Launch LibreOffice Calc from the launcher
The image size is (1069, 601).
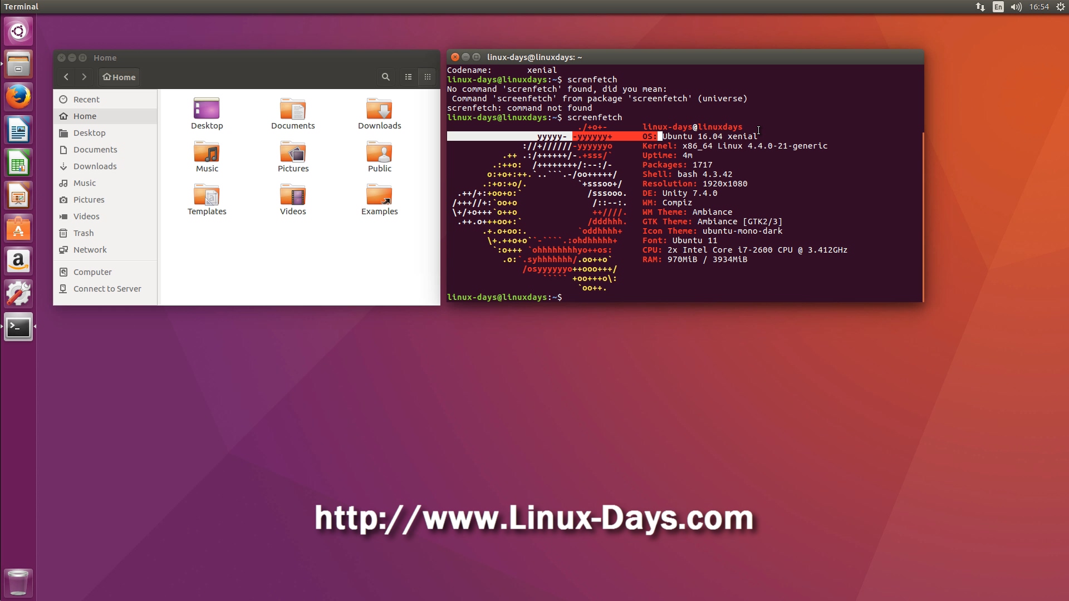coord(18,162)
